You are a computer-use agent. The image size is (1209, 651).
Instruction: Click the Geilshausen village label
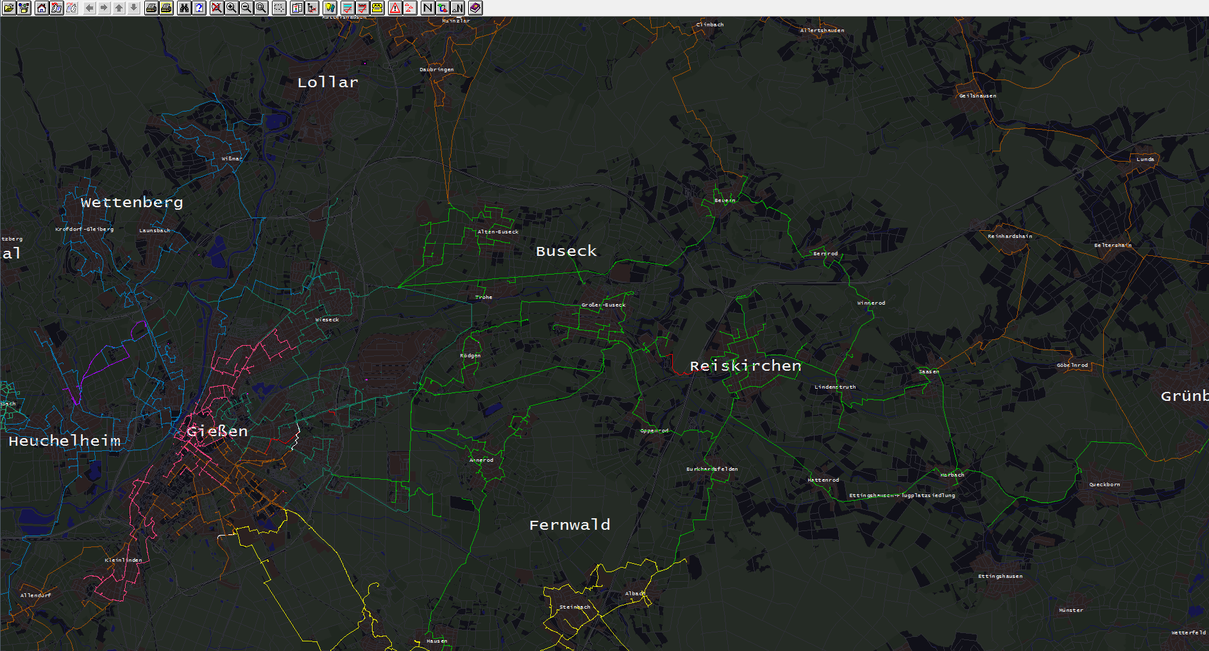pos(978,96)
